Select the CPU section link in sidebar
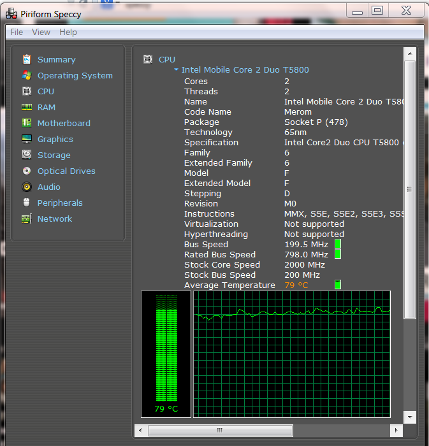The height and width of the screenshot is (446, 429). (46, 92)
